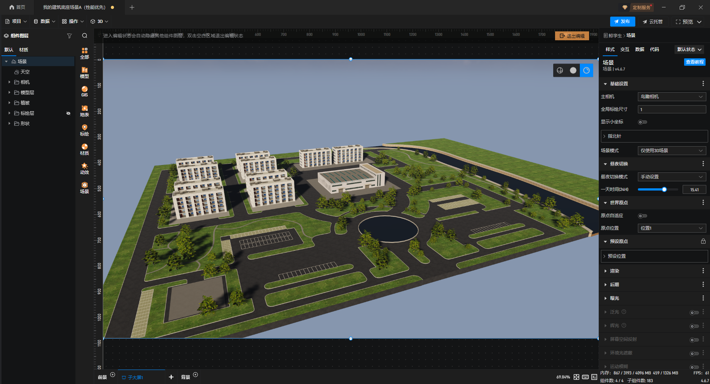Click the 发布 publish button
The width and height of the screenshot is (710, 384).
(622, 21)
